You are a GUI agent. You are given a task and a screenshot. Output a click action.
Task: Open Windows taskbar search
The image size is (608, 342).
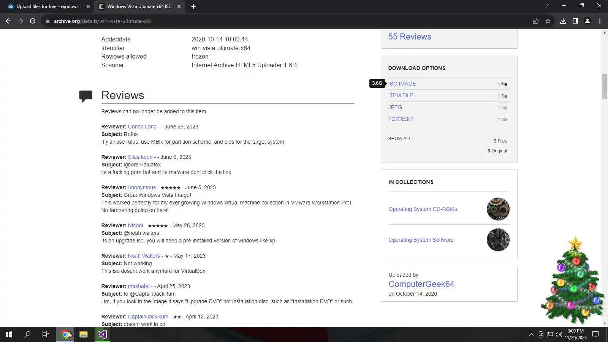coord(27,334)
